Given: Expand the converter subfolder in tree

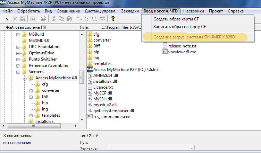Looking at the screenshot, I should pos(31,90).
